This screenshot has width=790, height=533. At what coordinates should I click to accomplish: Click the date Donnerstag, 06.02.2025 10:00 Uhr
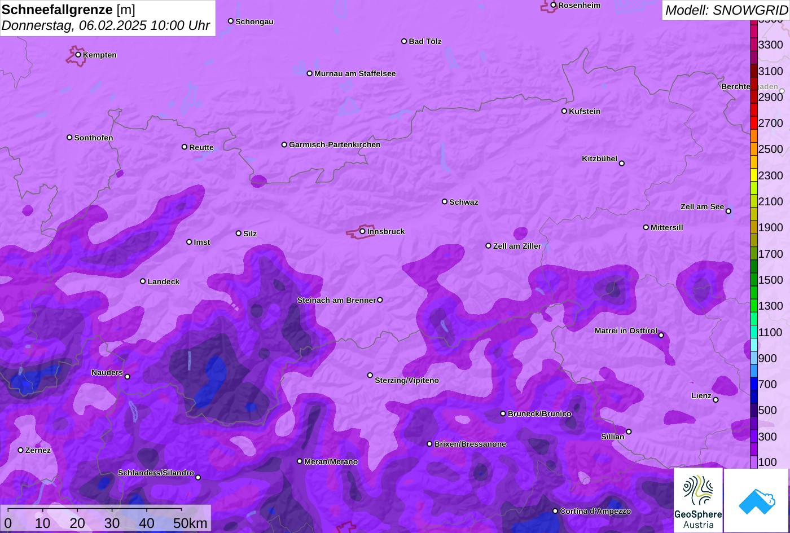point(106,26)
